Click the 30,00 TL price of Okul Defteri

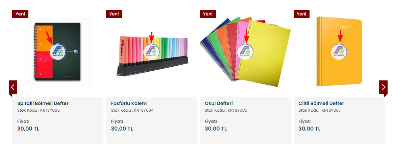(x=216, y=129)
